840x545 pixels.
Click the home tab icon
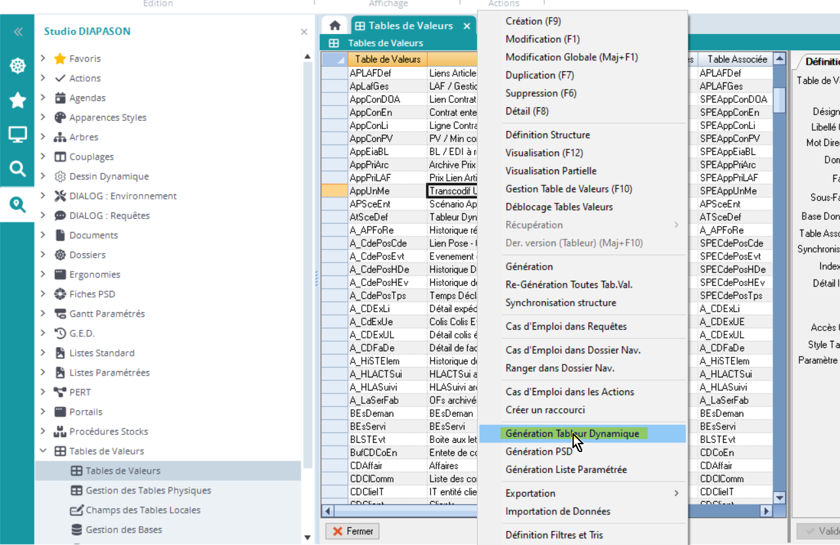[335, 26]
